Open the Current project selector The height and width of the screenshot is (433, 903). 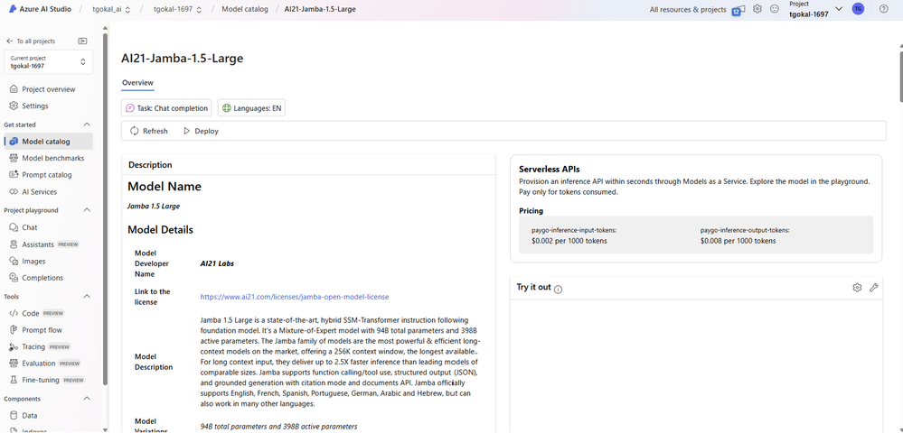click(49, 62)
